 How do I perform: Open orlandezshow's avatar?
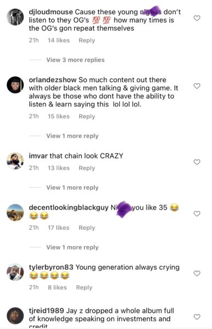(15, 85)
